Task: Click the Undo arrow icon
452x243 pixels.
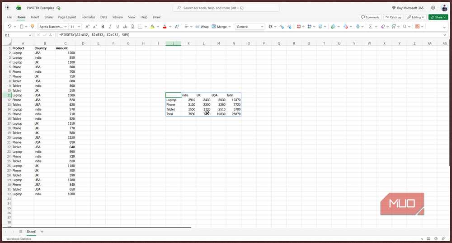Action: [9, 27]
